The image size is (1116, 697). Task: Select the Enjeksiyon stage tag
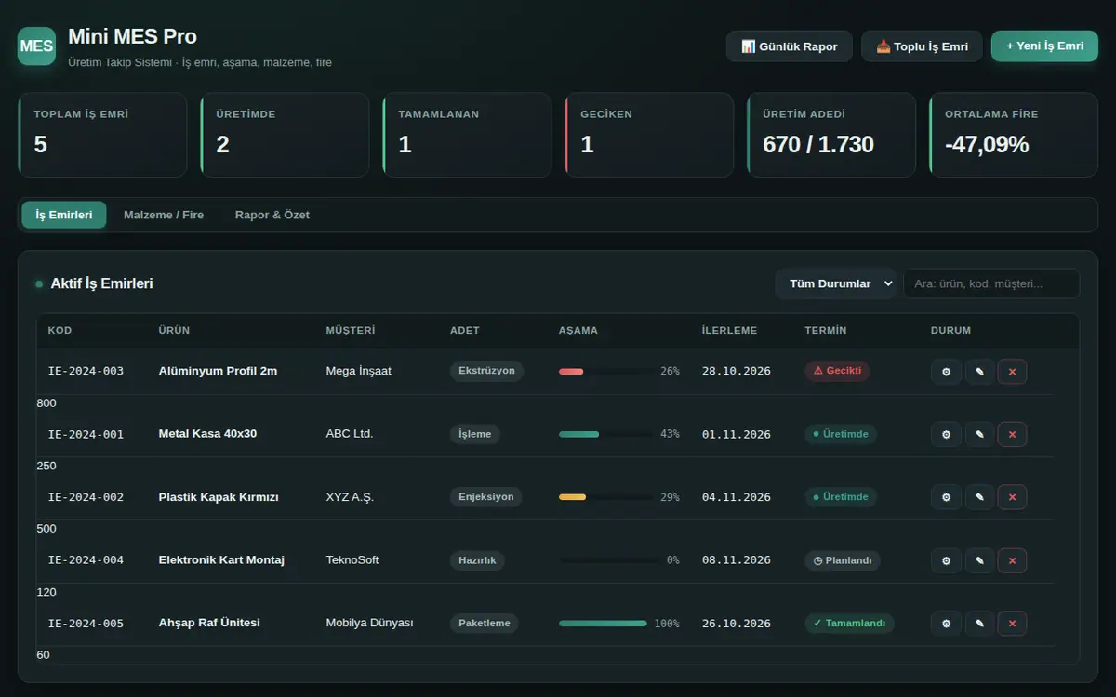486,497
